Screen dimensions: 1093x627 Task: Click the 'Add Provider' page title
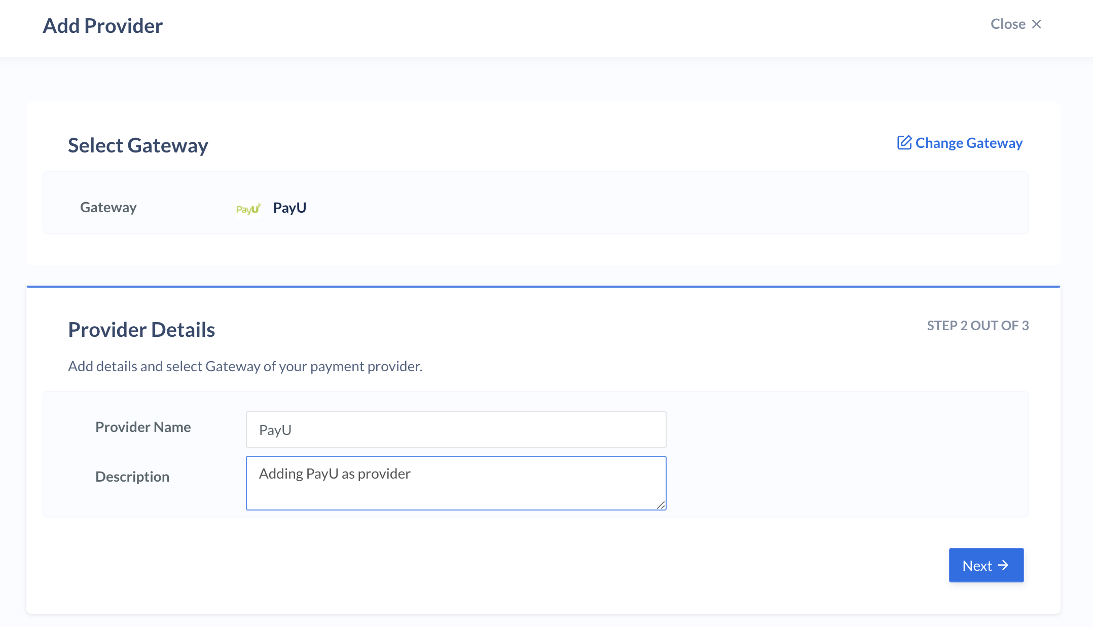click(x=102, y=26)
